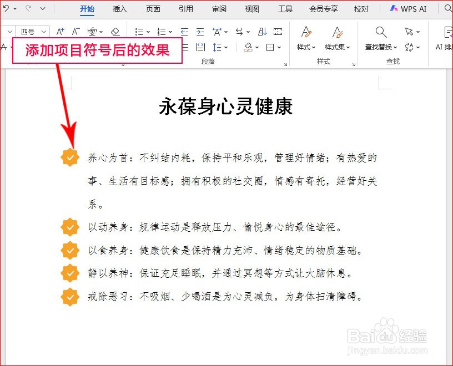
Task: Click the increase font size icon
Action: (x=60, y=32)
